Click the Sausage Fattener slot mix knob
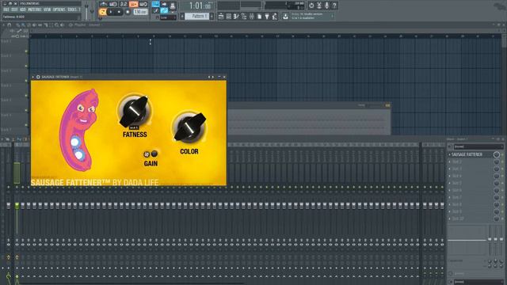The height and width of the screenshot is (285, 507). pyautogui.click(x=497, y=154)
